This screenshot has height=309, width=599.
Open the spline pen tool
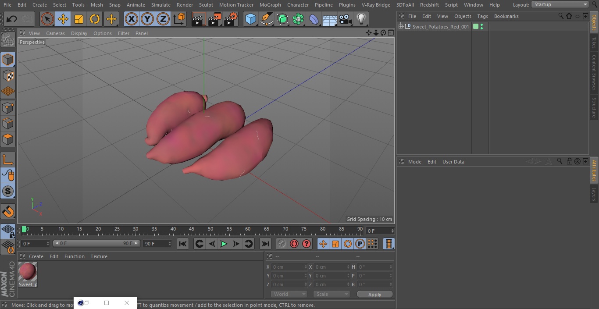(x=267, y=19)
